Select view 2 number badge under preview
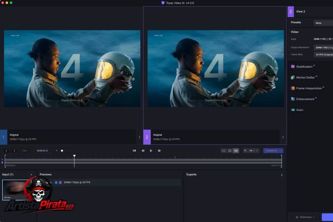 coord(147,137)
